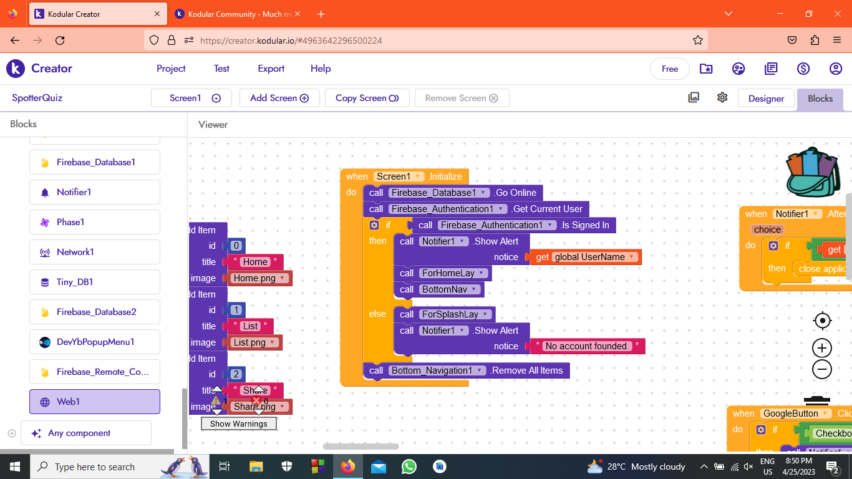The image size is (852, 479).
Task: Open the Project menu
Action: tap(171, 69)
